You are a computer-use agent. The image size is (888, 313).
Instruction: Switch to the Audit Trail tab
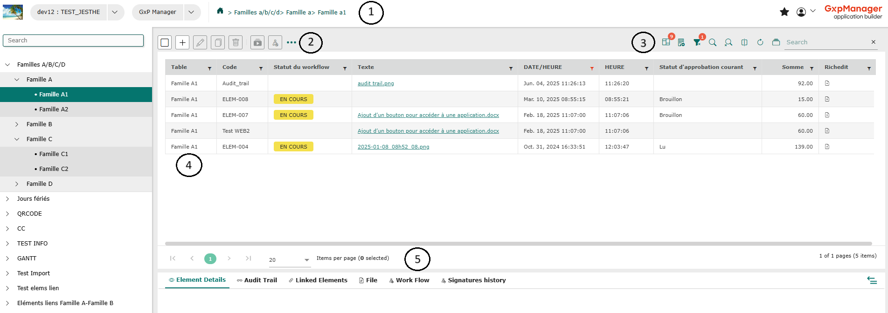point(257,280)
